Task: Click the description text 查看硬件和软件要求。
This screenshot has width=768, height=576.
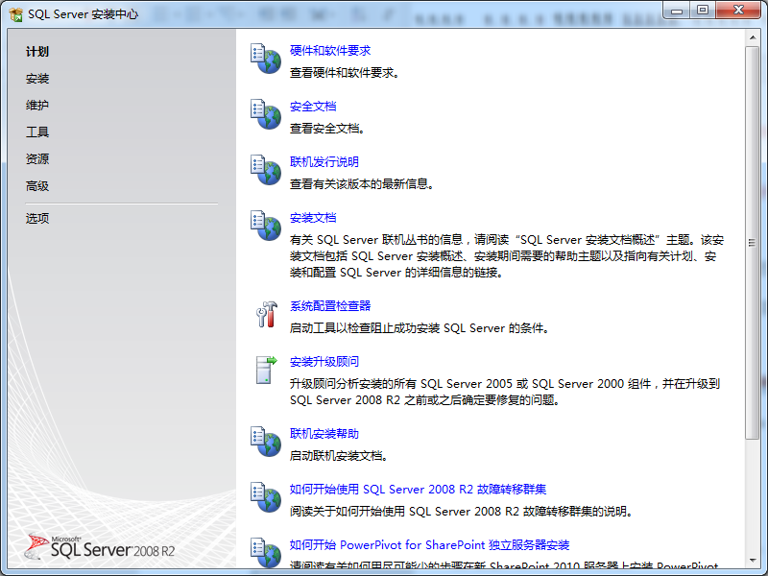Action: click(x=346, y=73)
